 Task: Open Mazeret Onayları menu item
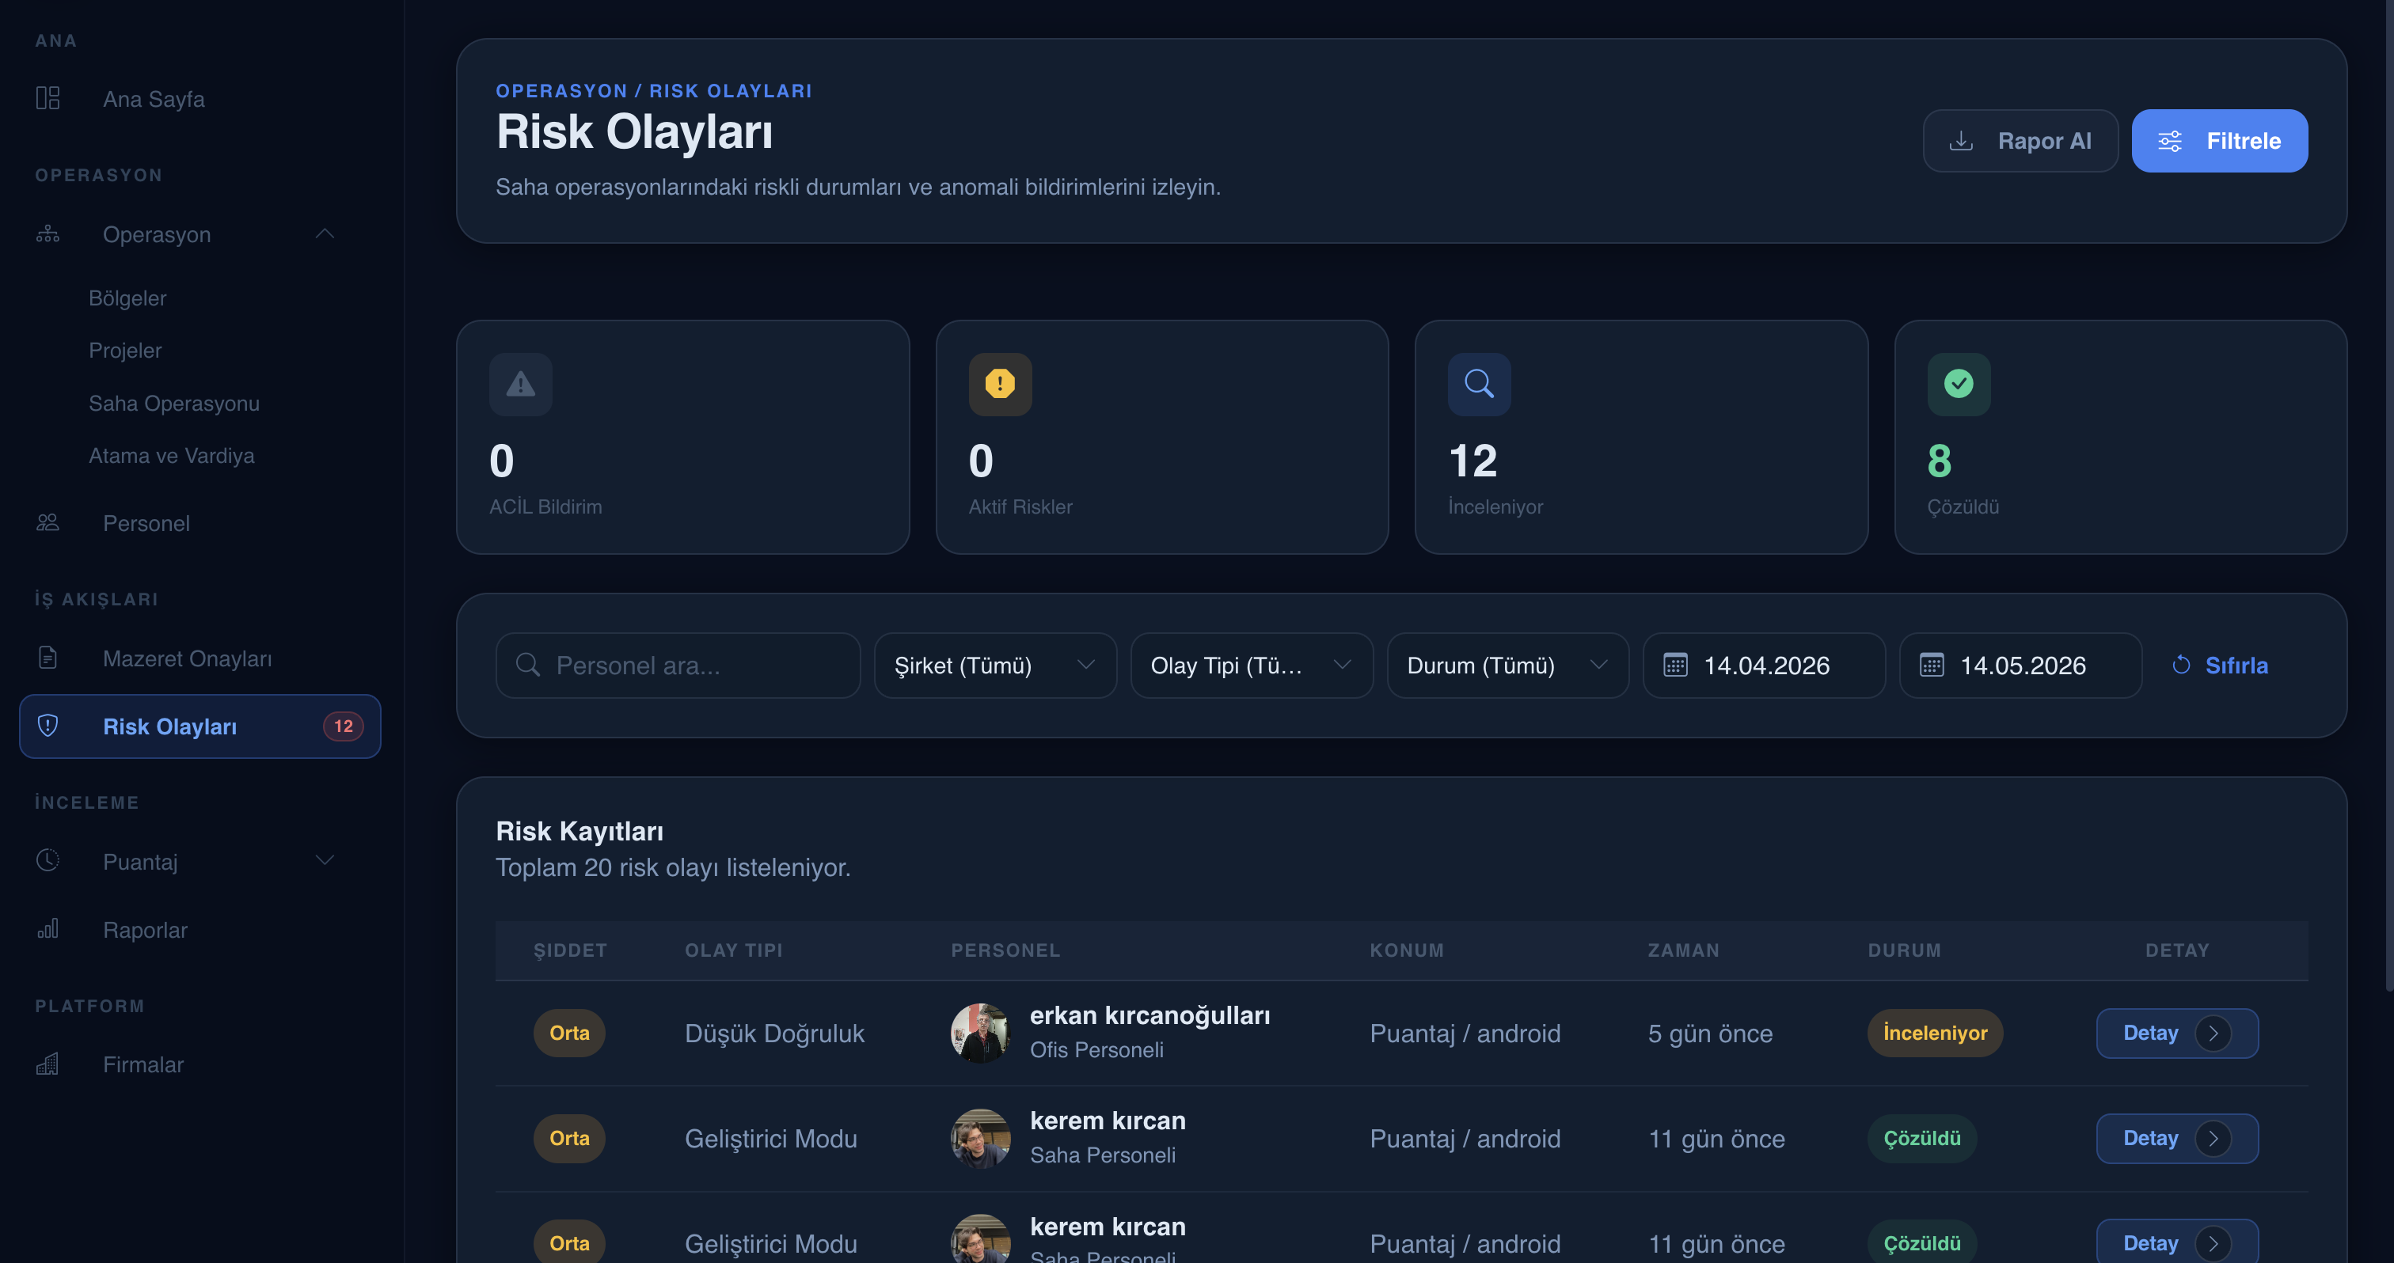coord(187,658)
